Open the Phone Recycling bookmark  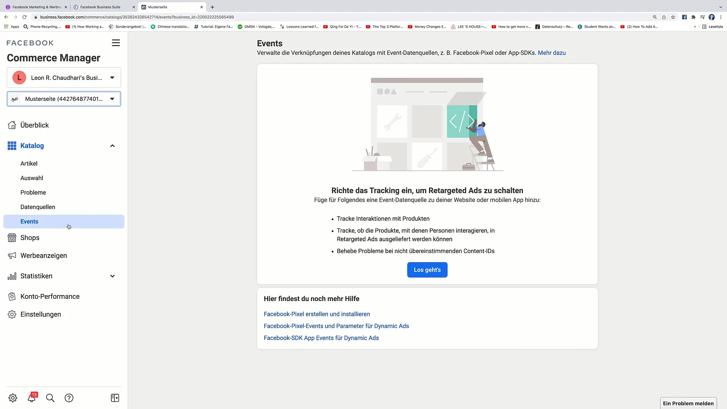coord(42,27)
